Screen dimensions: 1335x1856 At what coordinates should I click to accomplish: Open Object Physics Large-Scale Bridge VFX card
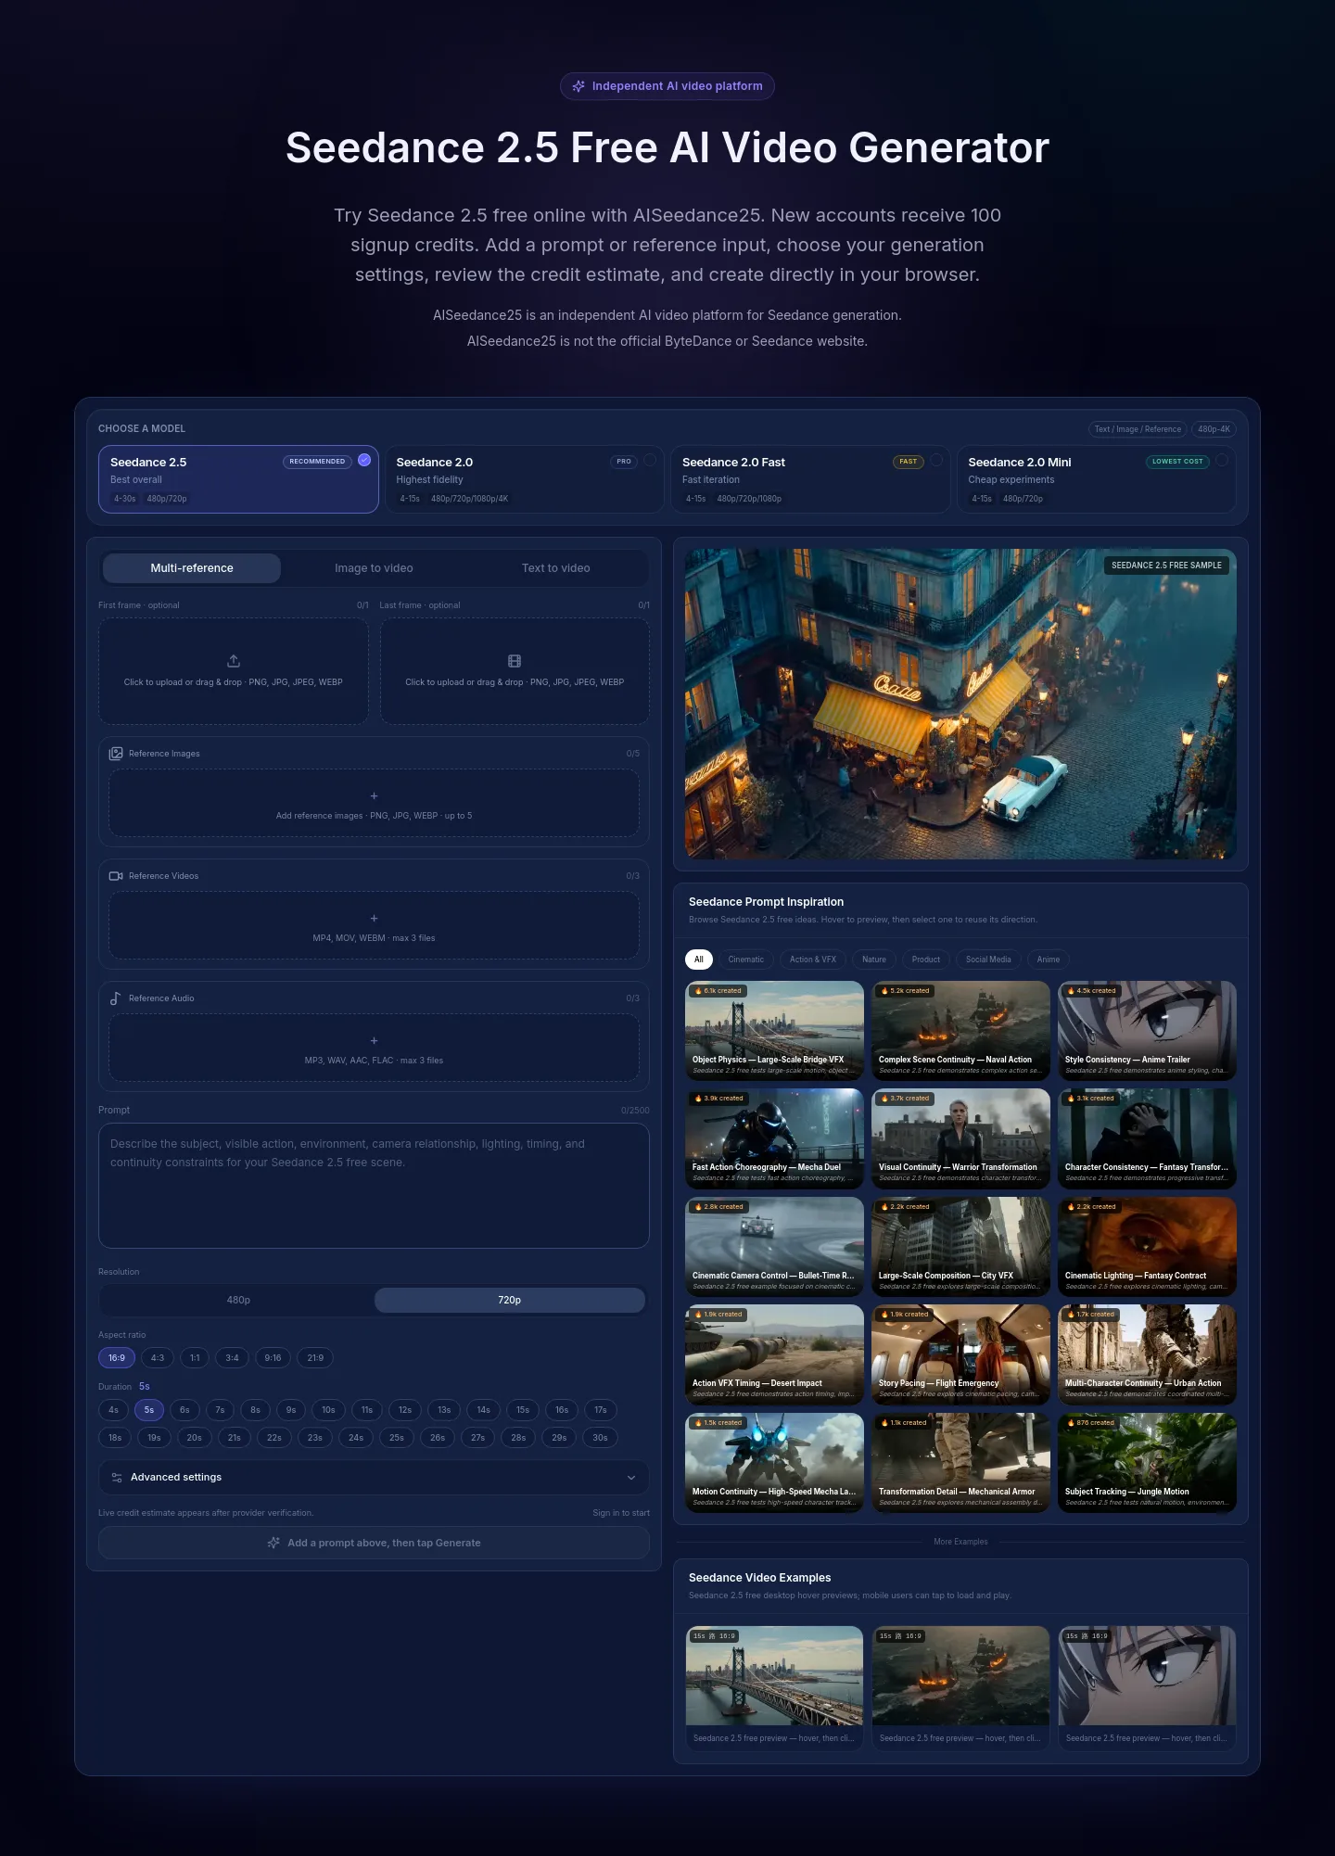pyautogui.click(x=774, y=1031)
